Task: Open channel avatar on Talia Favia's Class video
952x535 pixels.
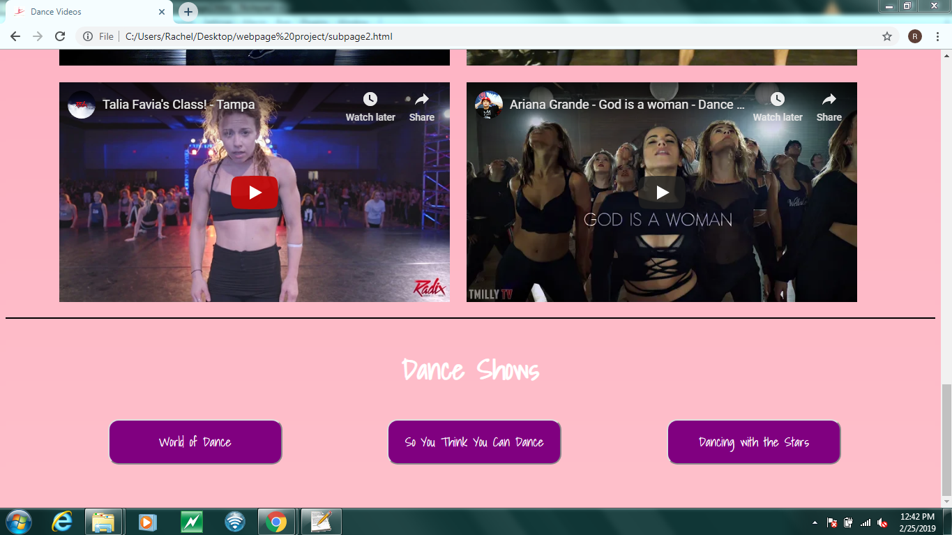Action: (82, 105)
